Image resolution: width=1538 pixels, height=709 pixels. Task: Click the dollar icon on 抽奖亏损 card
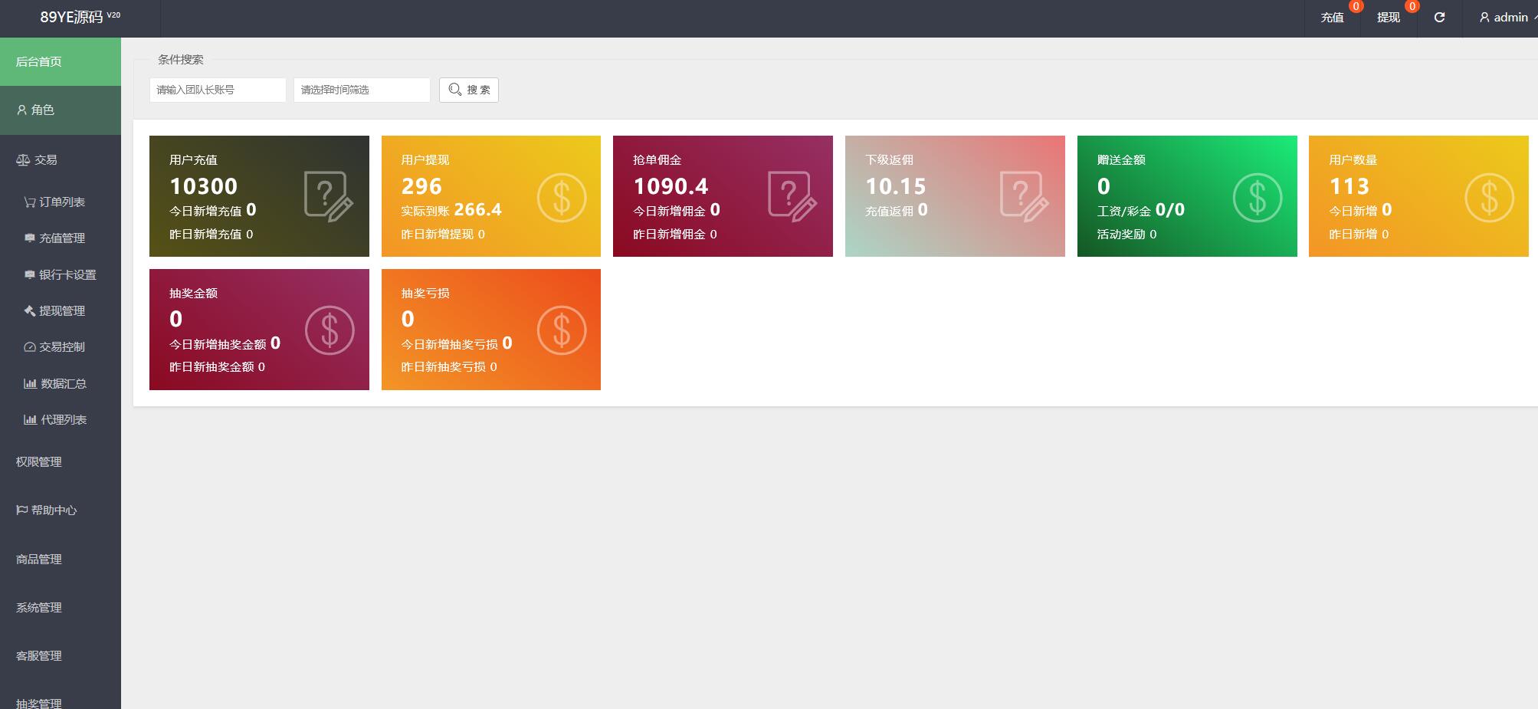[562, 330]
